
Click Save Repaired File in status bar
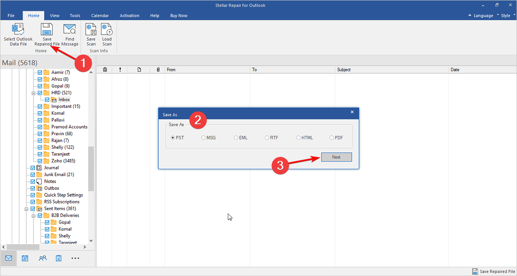[494, 272]
